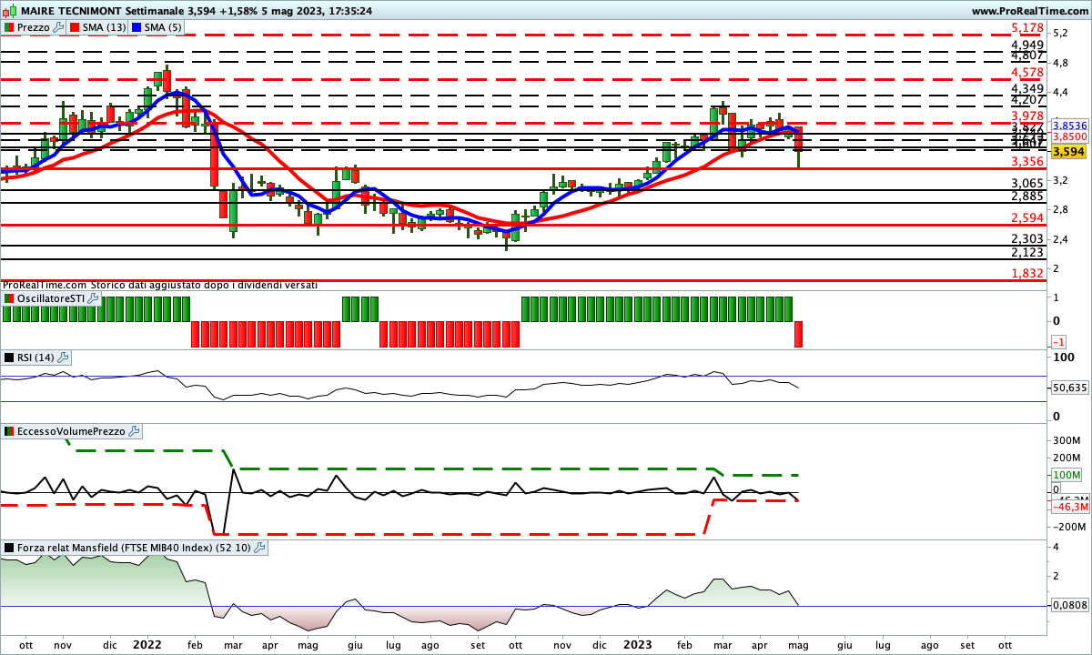Click the Prezzo red-green color swatch
Screen dimensions: 1092x655
pos(9,27)
